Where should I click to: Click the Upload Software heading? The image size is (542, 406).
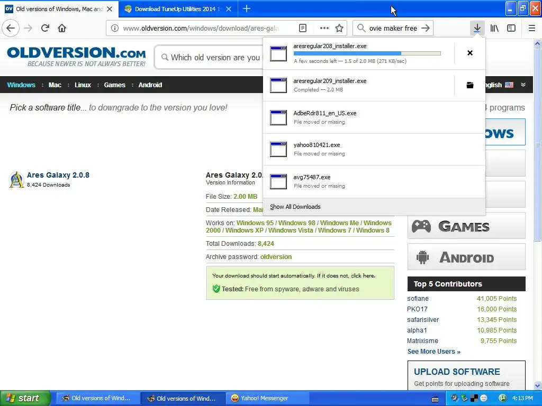[457, 372]
